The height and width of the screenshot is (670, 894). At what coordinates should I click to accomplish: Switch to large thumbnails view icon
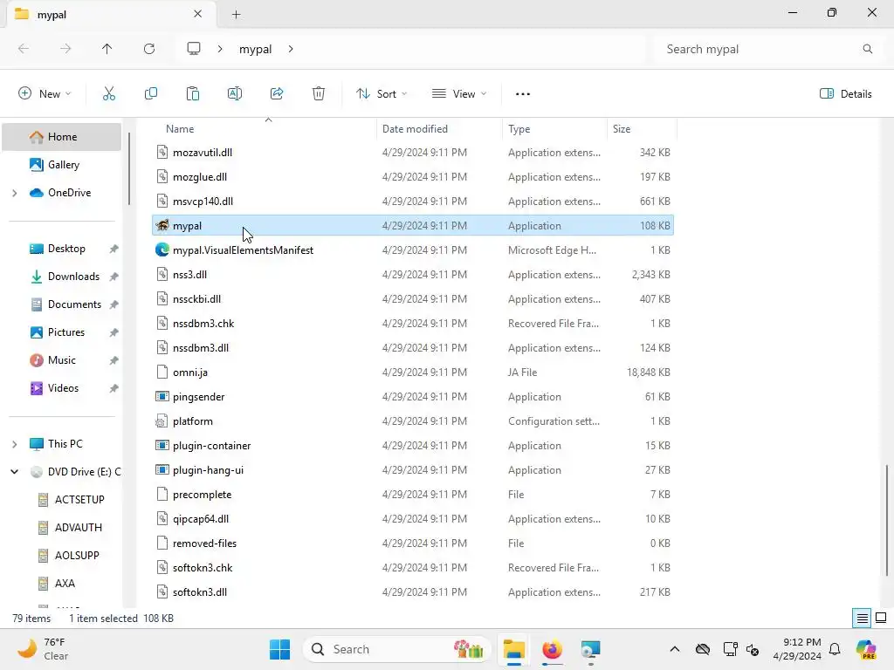click(x=881, y=619)
